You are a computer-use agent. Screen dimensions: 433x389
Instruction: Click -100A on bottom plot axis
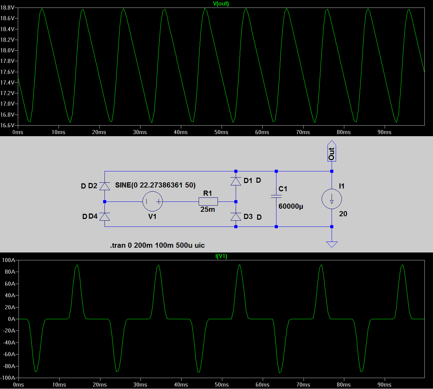click(8, 378)
